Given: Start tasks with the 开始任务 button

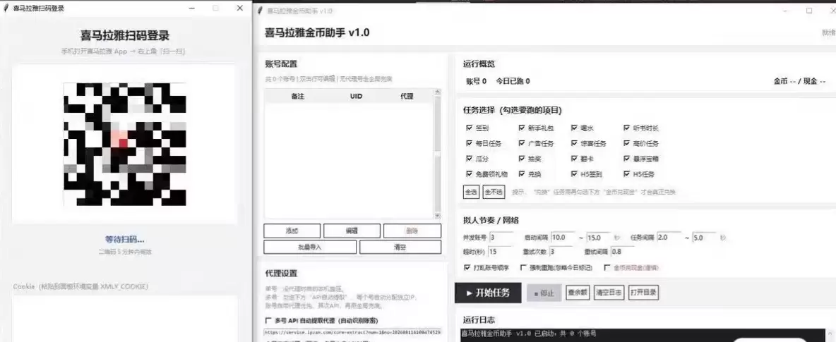Looking at the screenshot, I should coord(488,293).
